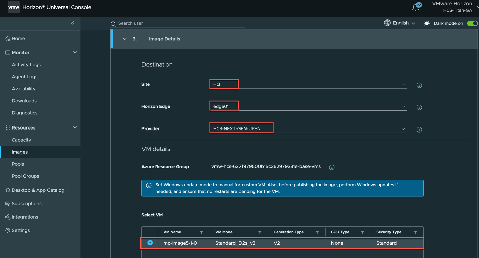Screen dimensions: 479x258
Task: Collapse the Image Details step chevron
Action: click(125, 39)
